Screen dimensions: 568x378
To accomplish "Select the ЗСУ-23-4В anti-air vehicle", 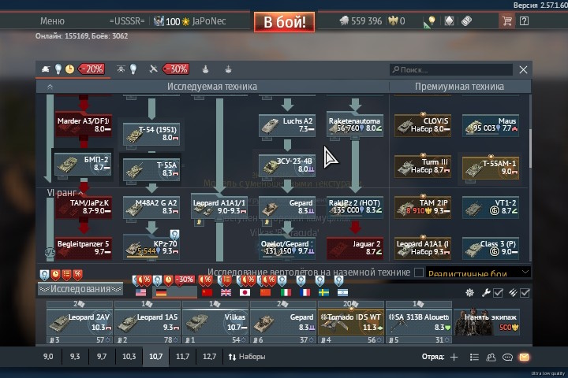I will 287,165.
